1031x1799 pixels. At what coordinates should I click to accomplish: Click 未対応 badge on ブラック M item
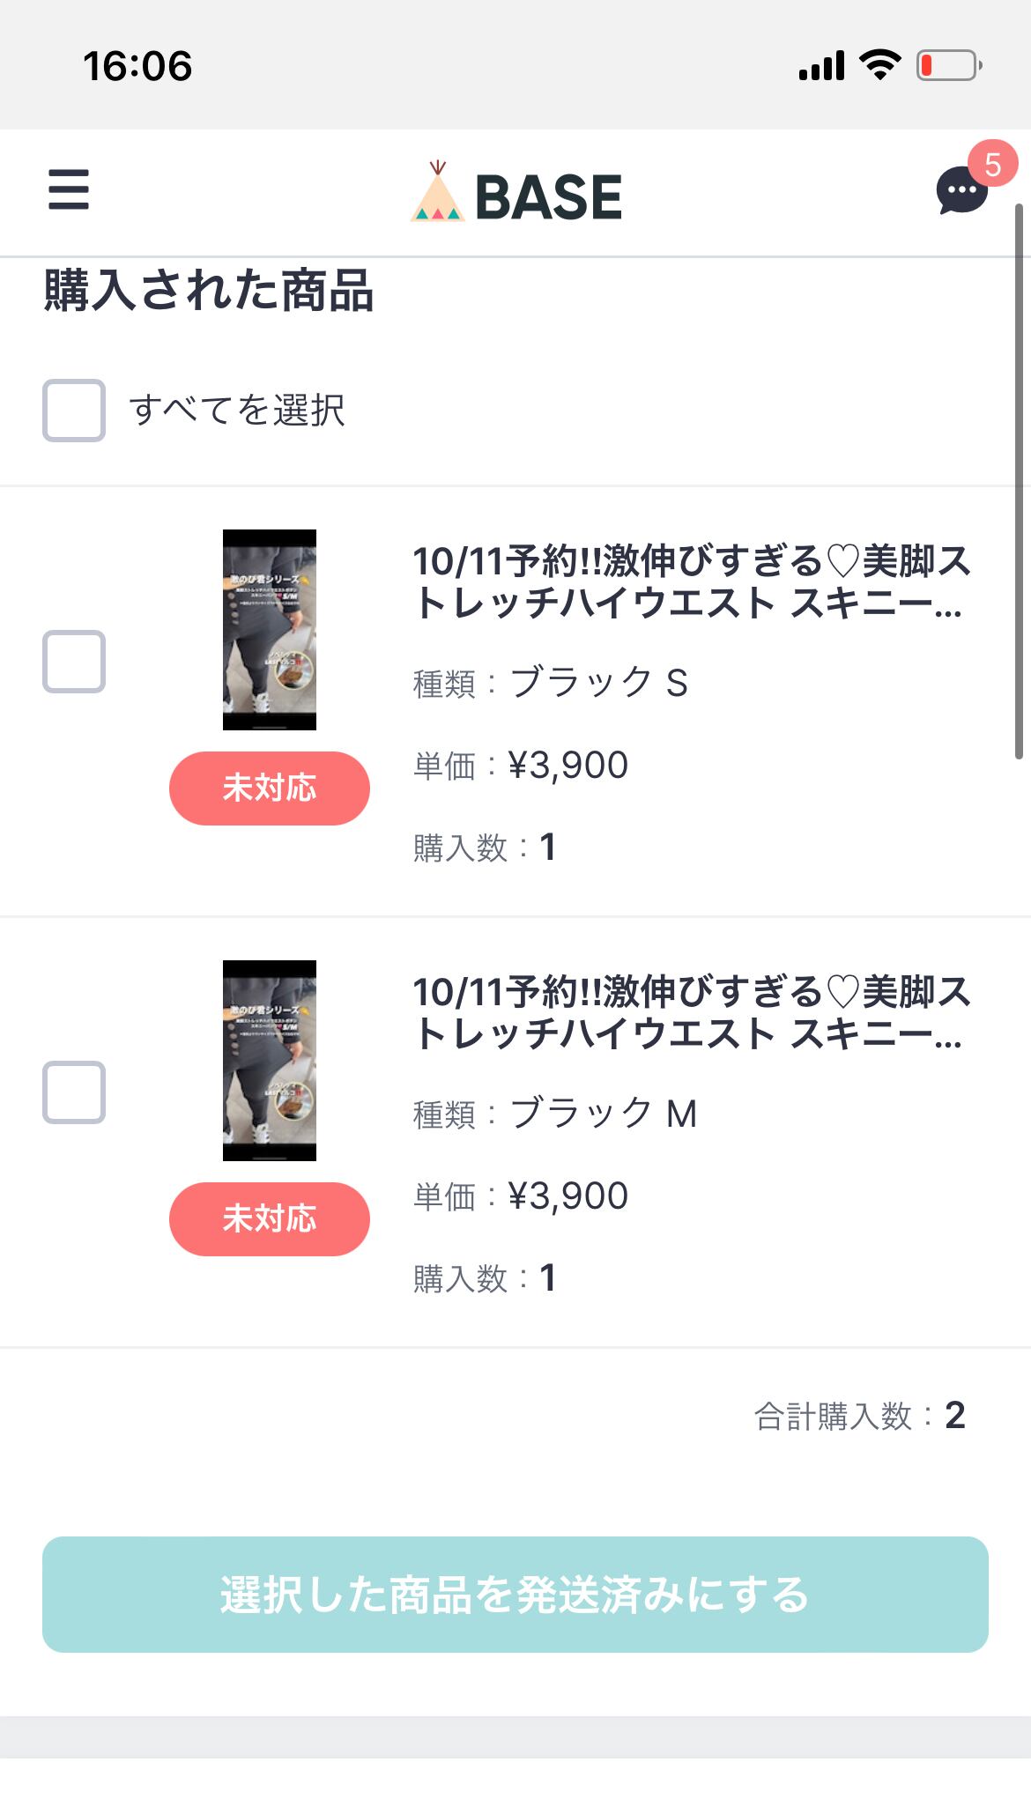tap(270, 1219)
